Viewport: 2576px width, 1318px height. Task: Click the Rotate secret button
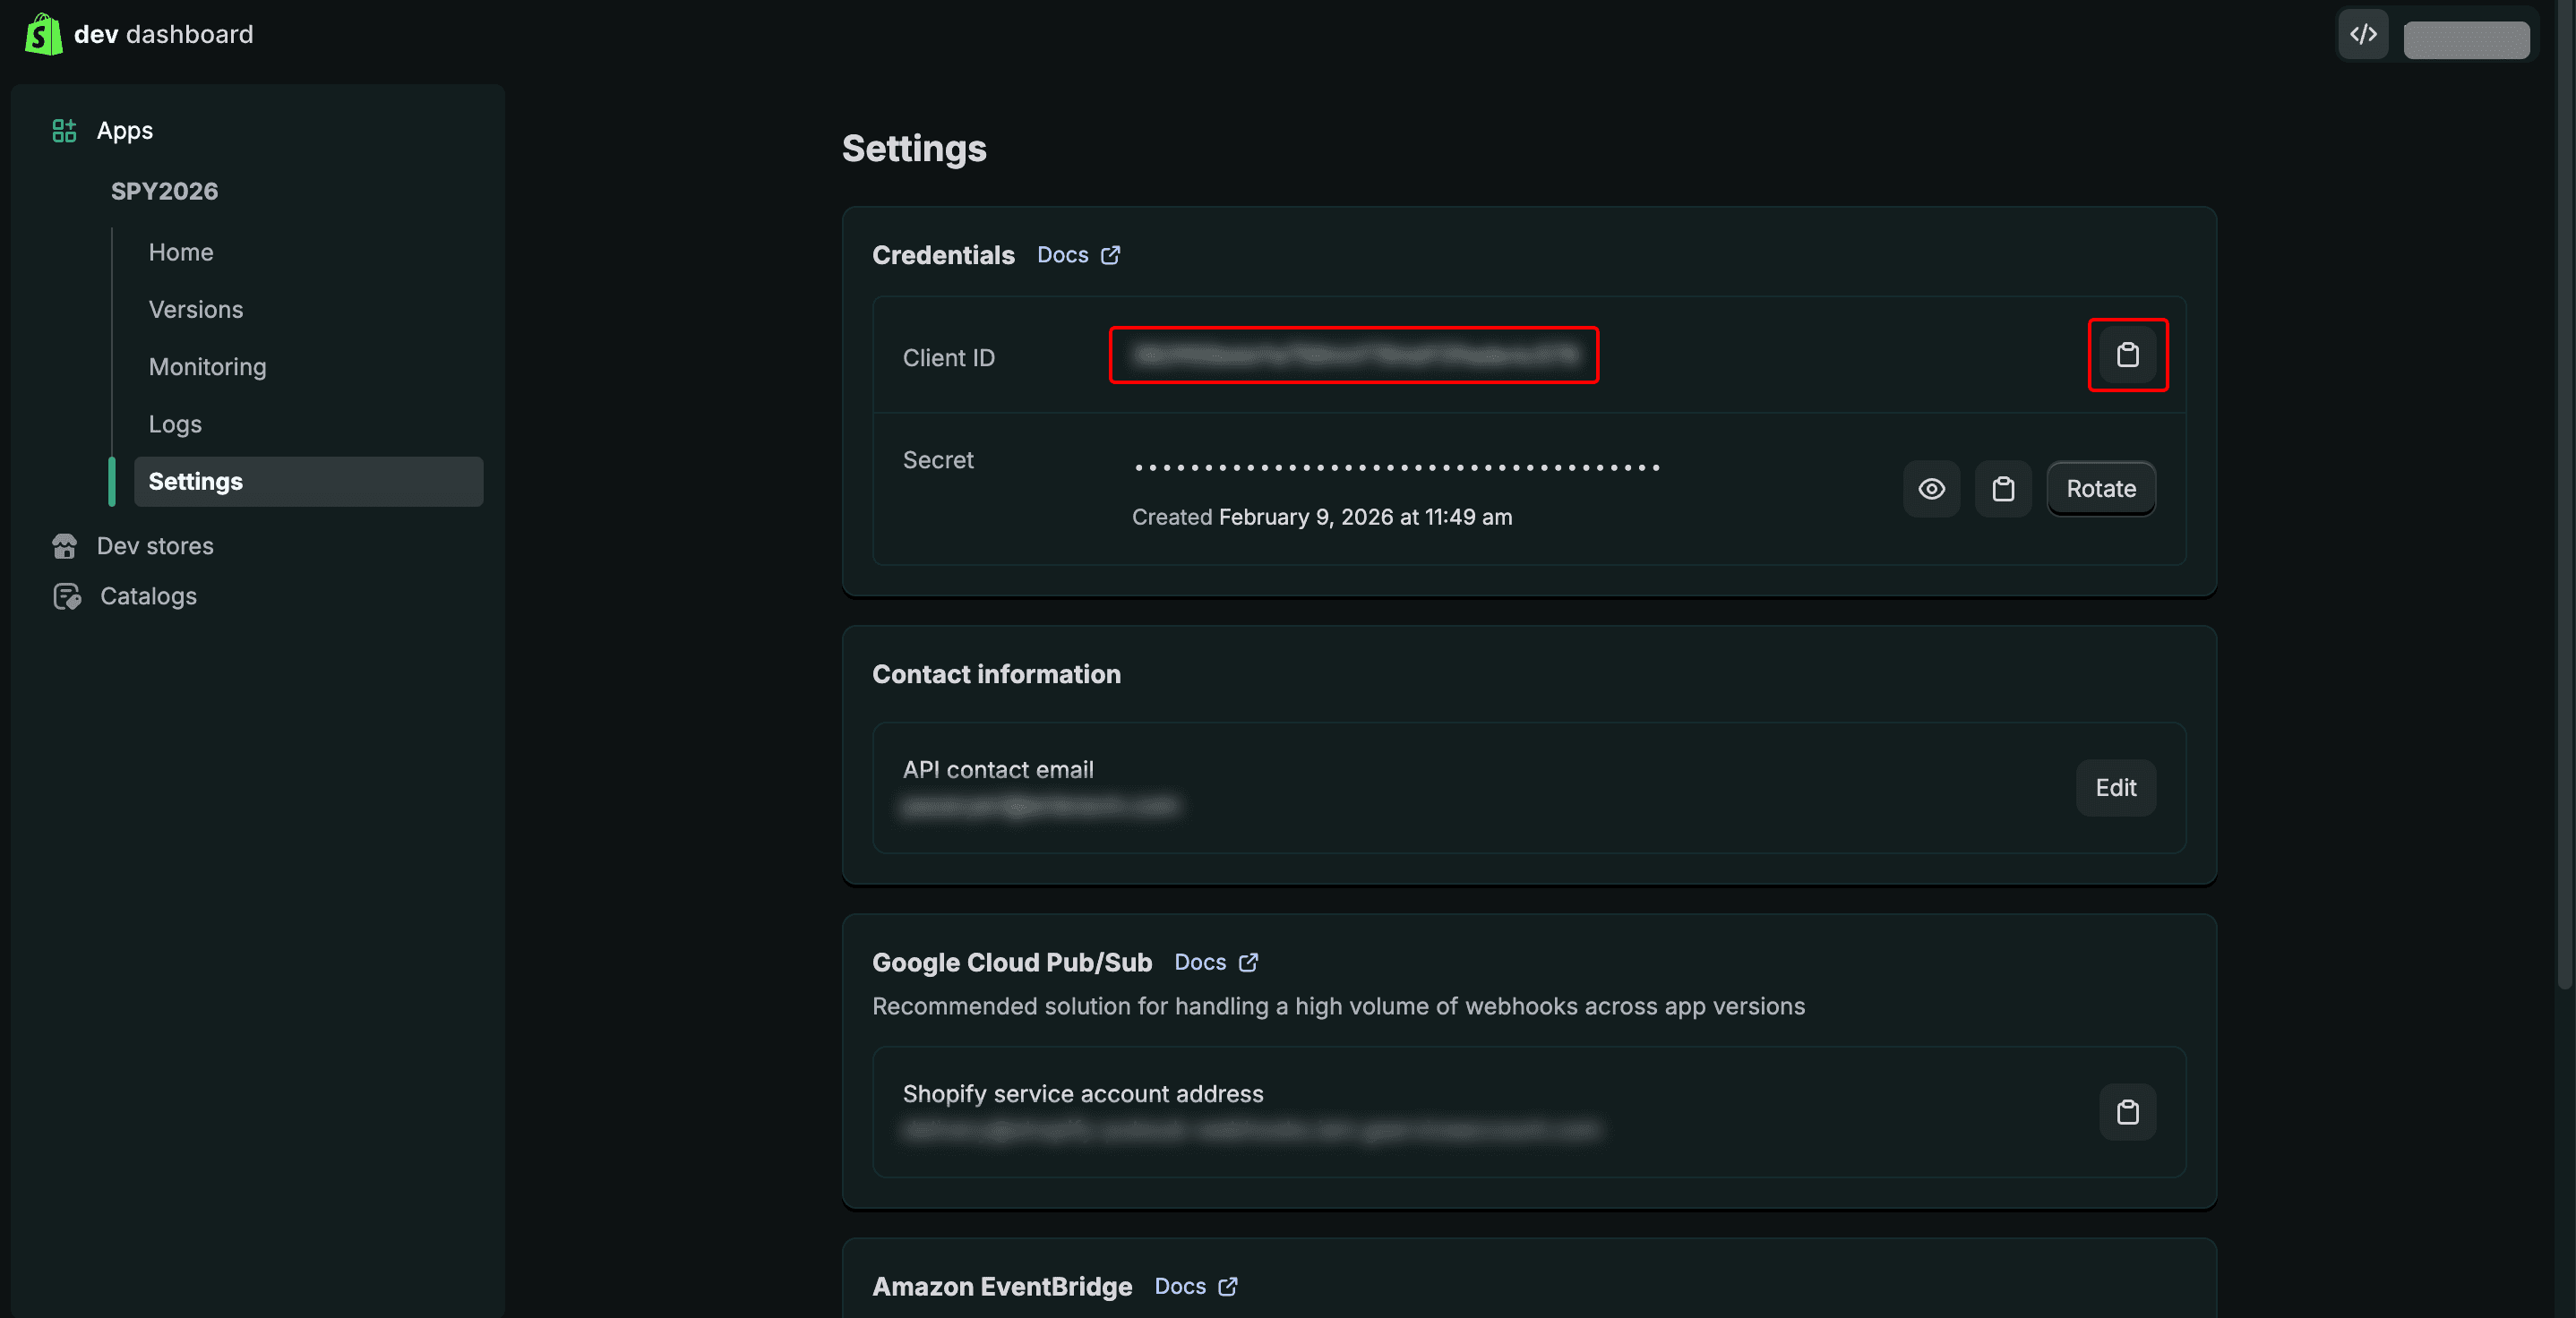(x=2100, y=489)
